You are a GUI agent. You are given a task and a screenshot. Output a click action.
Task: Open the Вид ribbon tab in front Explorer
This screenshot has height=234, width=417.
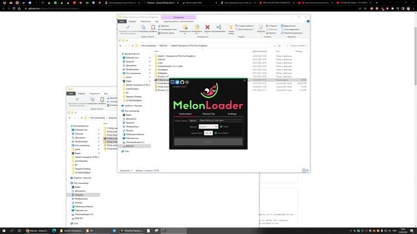pos(157,21)
